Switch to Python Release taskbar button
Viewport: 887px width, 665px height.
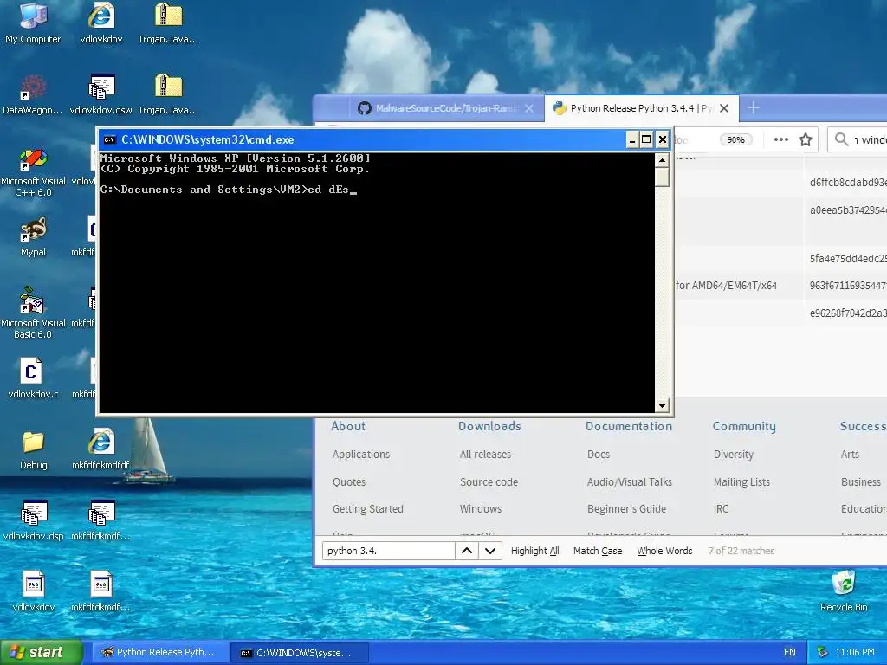160,652
